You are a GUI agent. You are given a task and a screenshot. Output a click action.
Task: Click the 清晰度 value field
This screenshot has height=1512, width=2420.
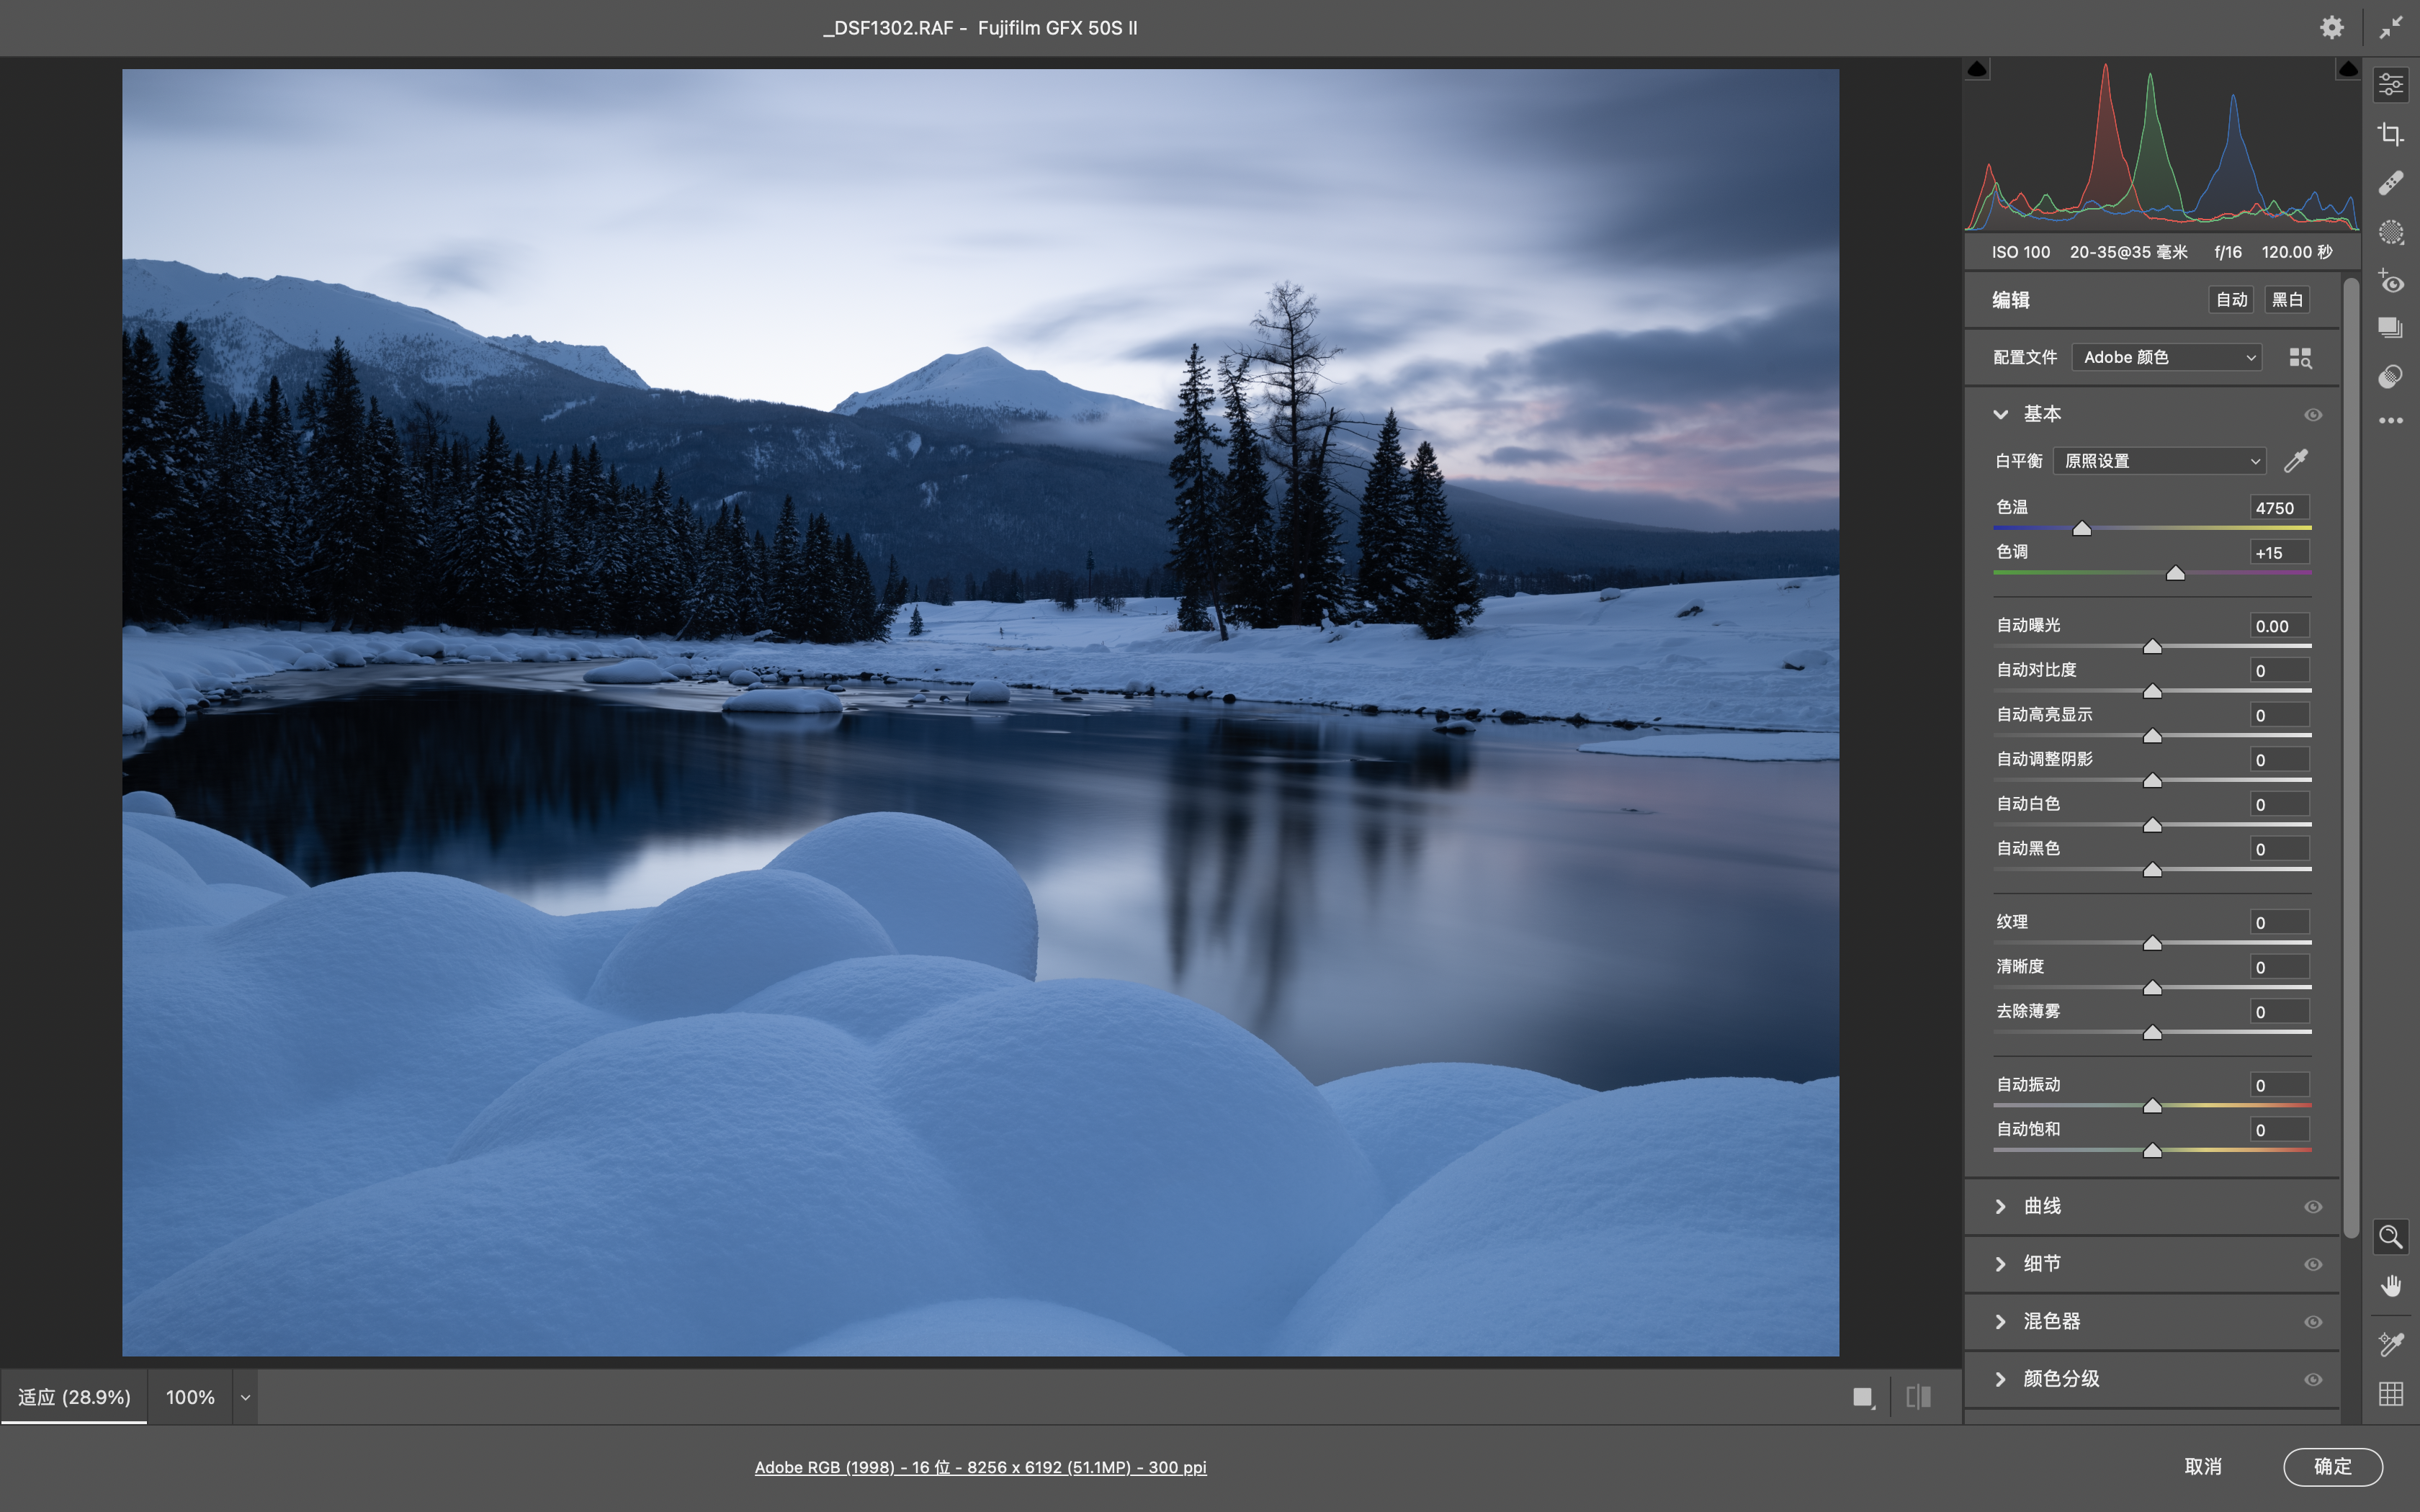point(2279,967)
